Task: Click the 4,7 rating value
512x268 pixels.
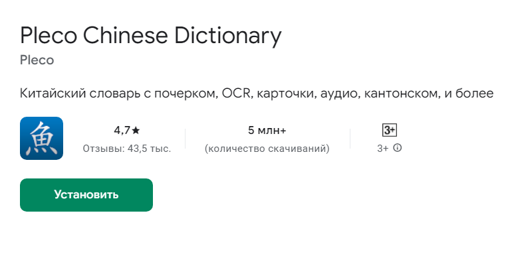Action: pos(122,130)
